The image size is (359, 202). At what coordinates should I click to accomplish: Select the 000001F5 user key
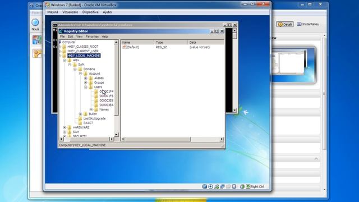point(106,96)
